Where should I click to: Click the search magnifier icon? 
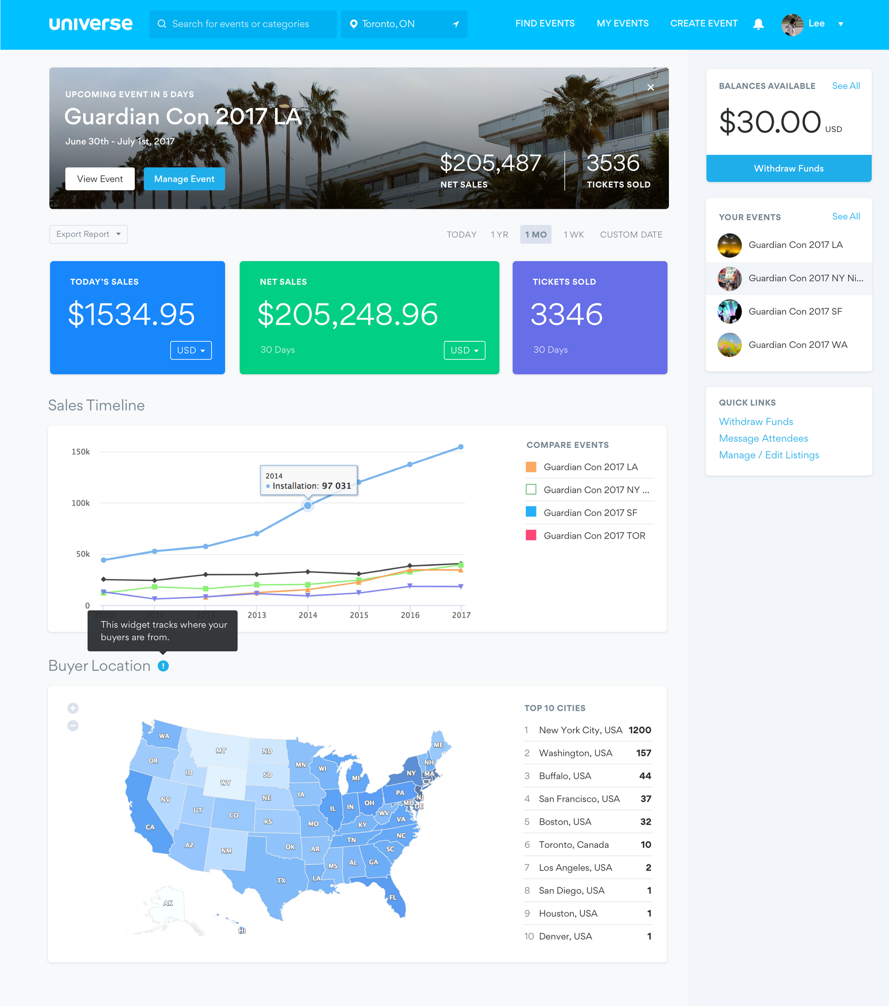(x=162, y=24)
